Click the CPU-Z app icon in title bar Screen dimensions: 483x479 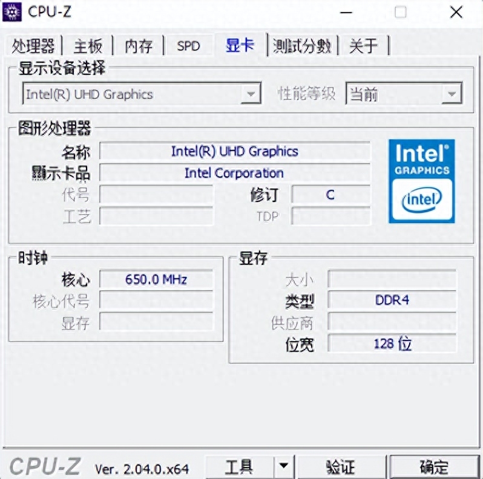[12, 11]
